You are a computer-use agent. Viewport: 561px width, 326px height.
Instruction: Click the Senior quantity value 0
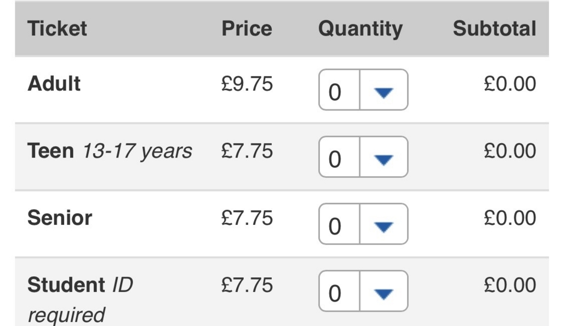pos(335,227)
